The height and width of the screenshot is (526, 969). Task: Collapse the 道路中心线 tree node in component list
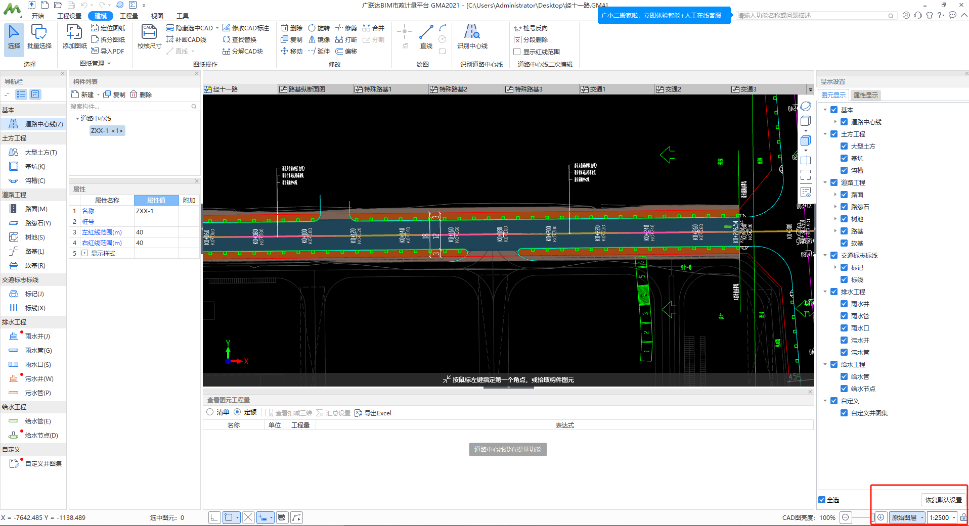[x=77, y=119]
